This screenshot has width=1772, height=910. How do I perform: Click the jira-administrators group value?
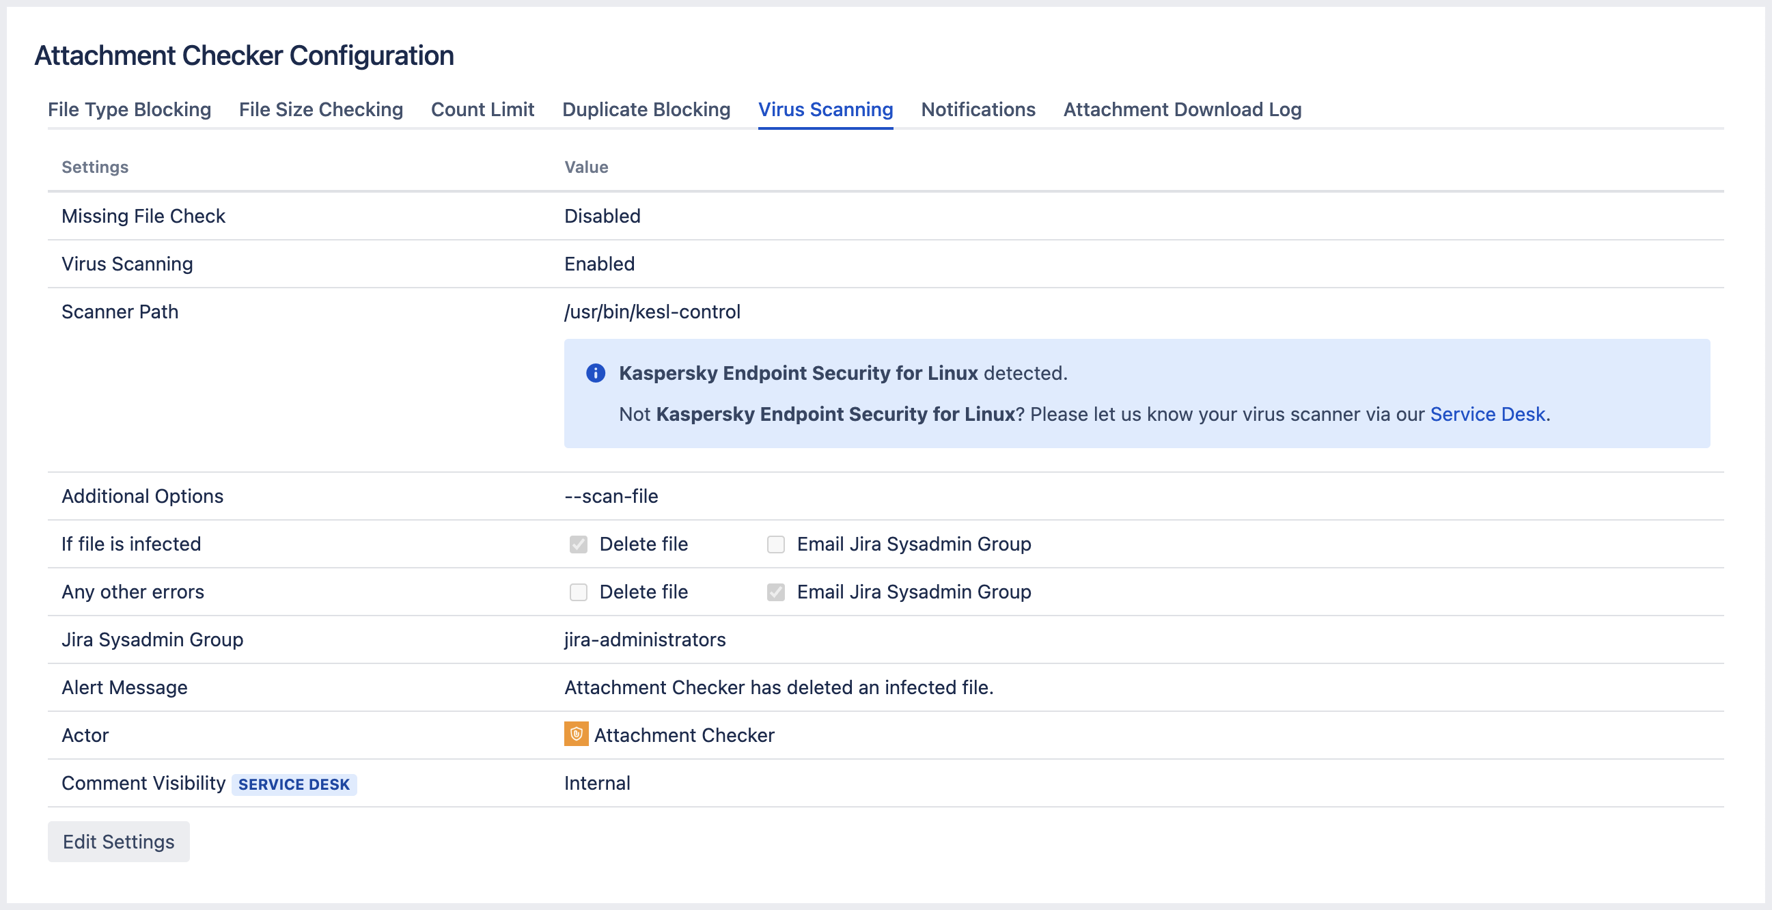tap(645, 639)
